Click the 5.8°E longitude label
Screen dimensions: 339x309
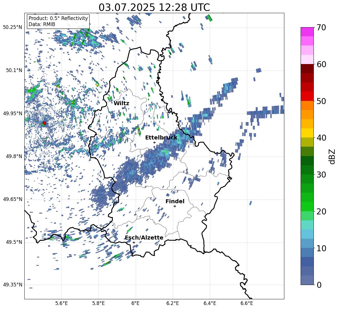98,303
